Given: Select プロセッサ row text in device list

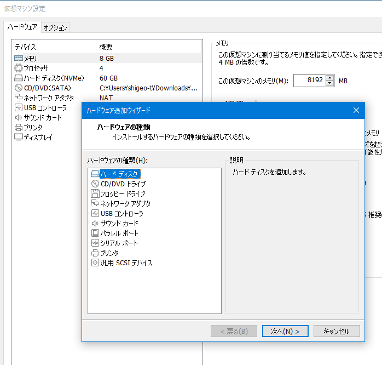Looking at the screenshot, I should click(x=36, y=68).
